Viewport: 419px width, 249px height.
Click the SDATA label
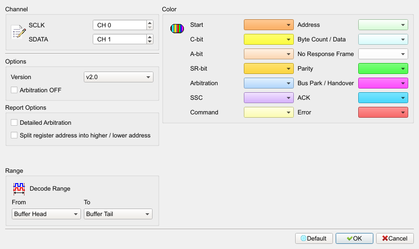coord(39,39)
